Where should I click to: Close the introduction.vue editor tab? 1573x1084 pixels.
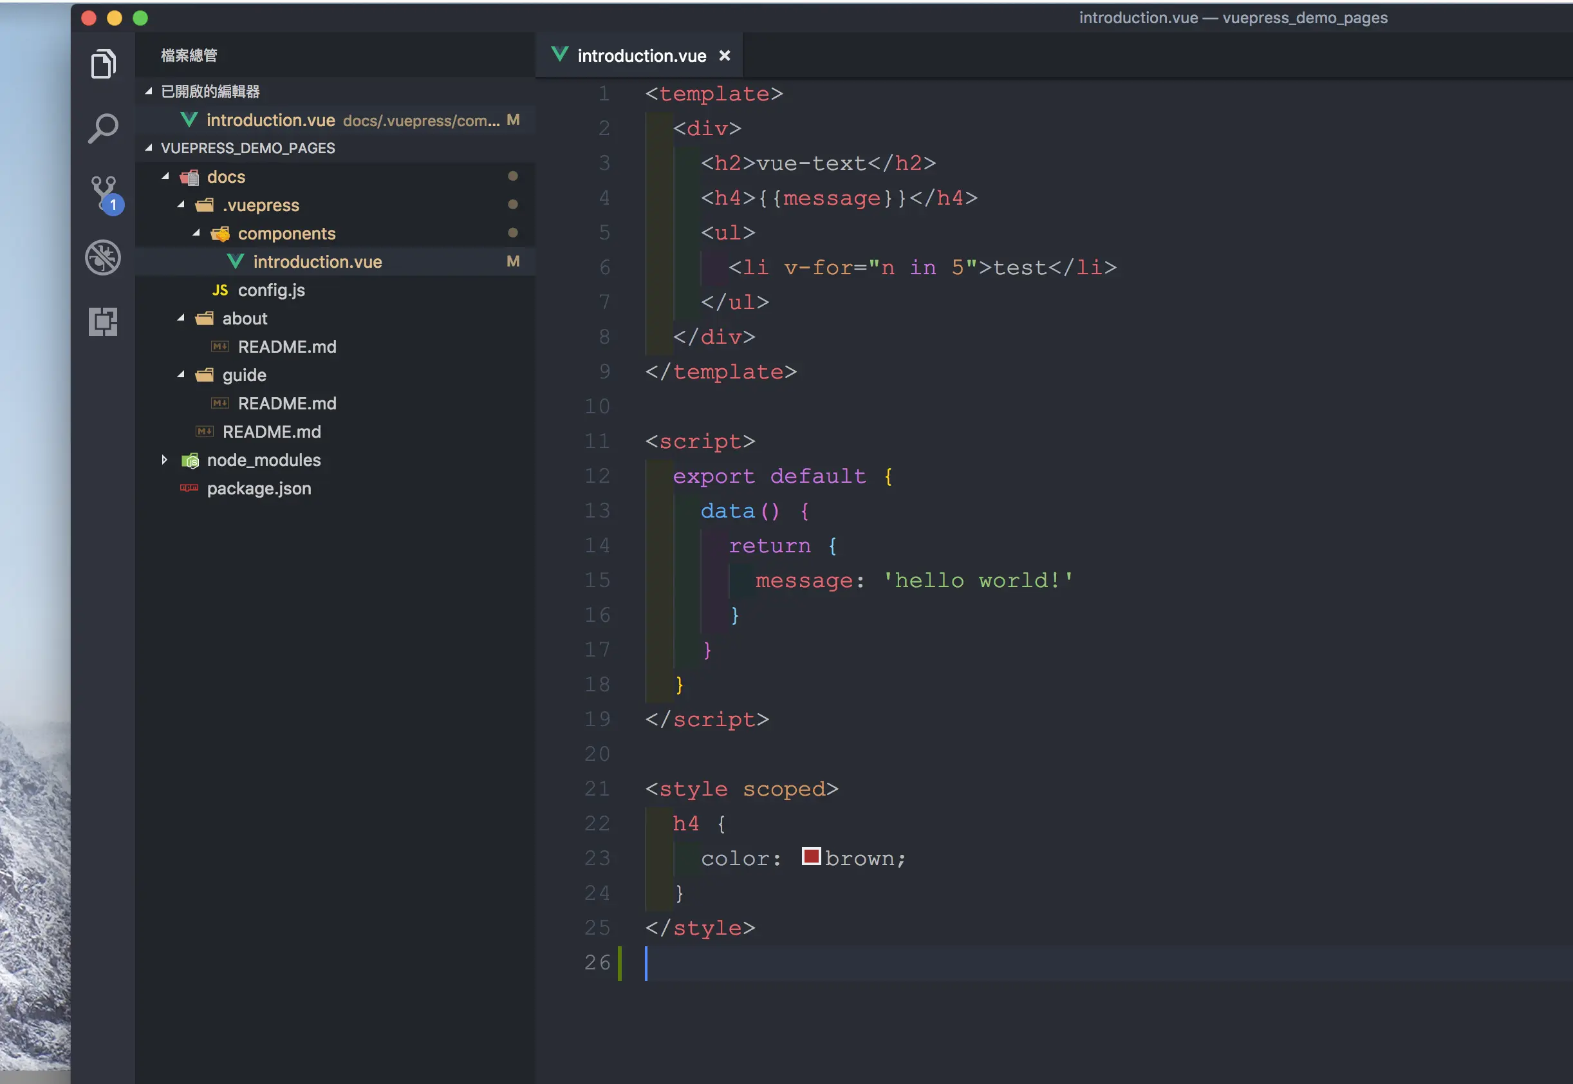tap(725, 56)
